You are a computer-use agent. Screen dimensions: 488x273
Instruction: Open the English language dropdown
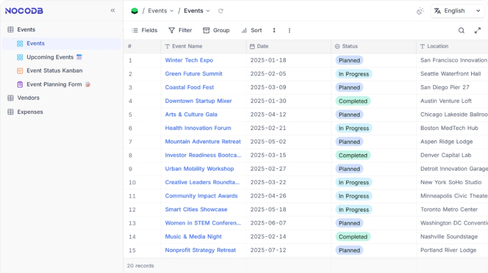point(457,11)
